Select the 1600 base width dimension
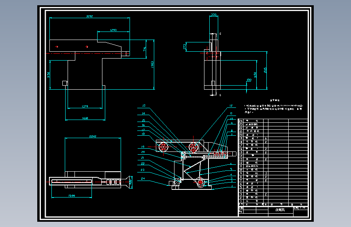The height and width of the screenshot is (227, 351). (x=85, y=118)
